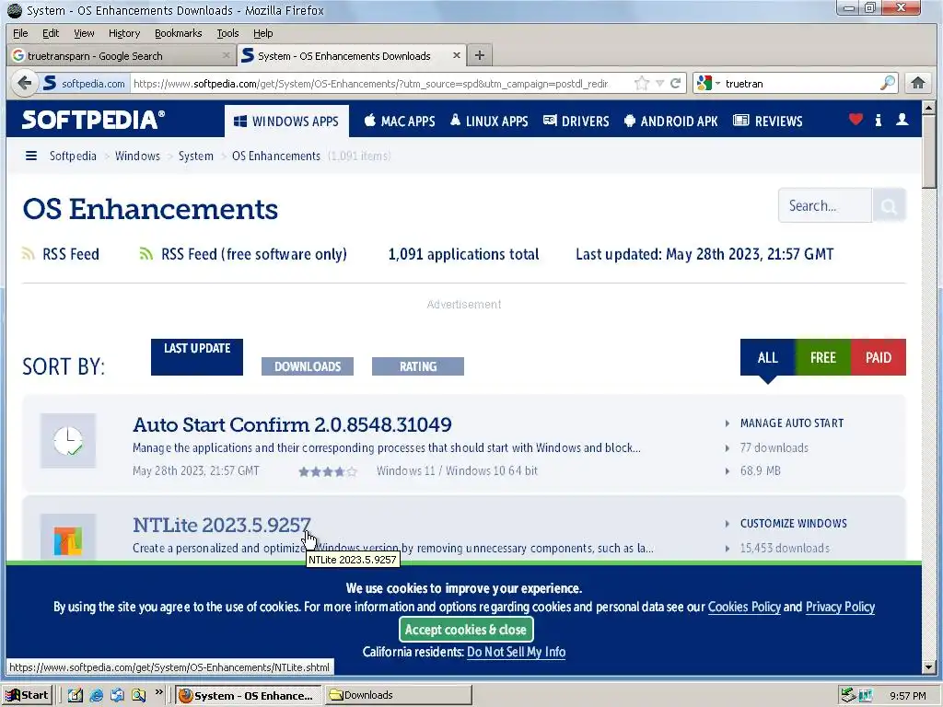This screenshot has height=707, width=943.
Task: Open the File menu
Action: (x=20, y=33)
